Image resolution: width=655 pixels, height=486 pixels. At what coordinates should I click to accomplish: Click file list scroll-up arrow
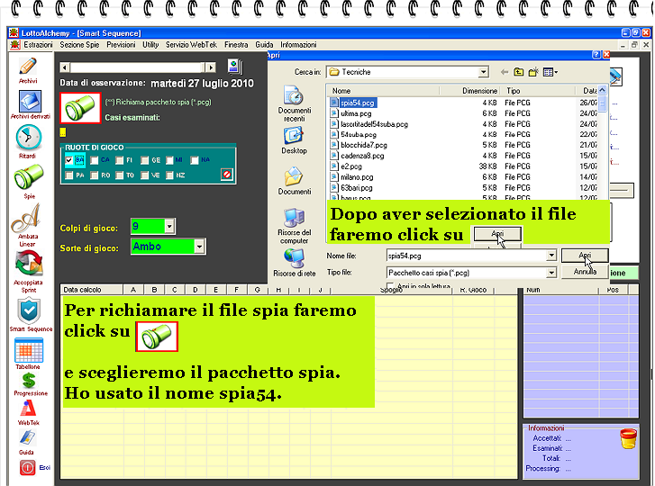click(602, 90)
